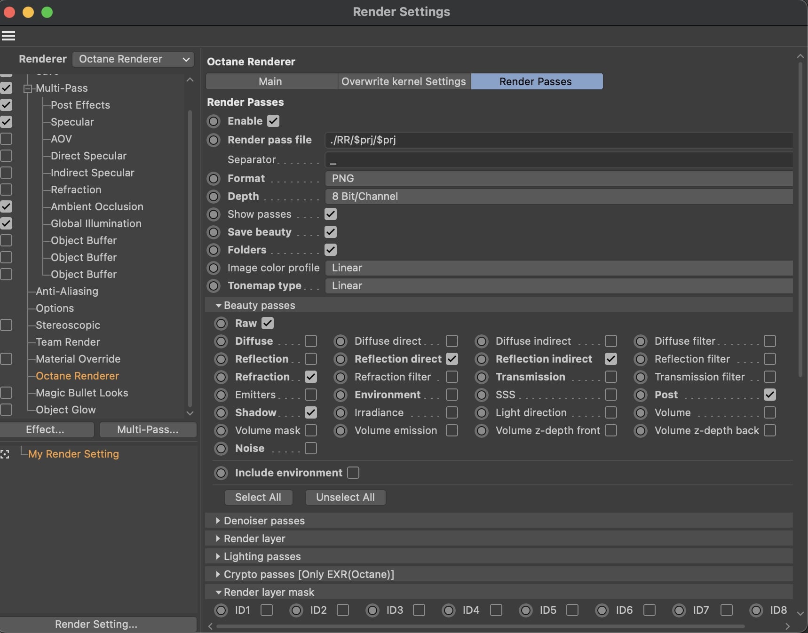Click the Render Setting... button
This screenshot has width=808, height=633.
click(98, 624)
